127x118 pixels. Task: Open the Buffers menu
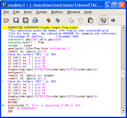[x=57, y=12]
